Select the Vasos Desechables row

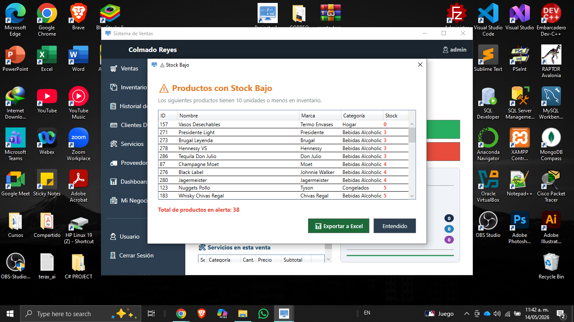point(283,125)
